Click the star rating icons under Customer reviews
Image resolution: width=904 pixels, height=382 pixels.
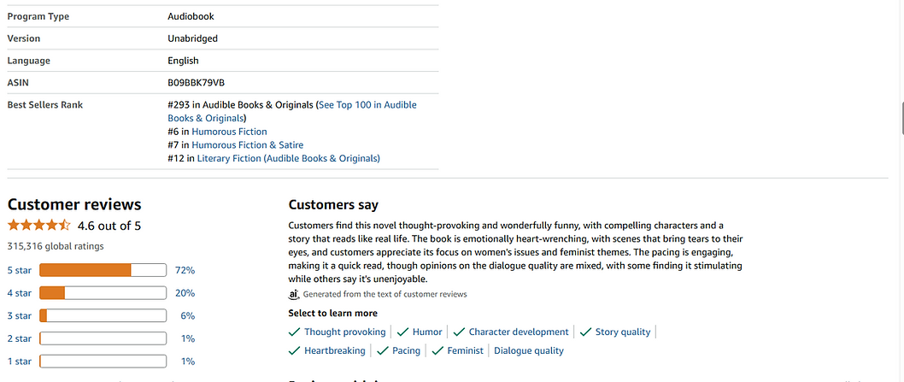coord(39,226)
